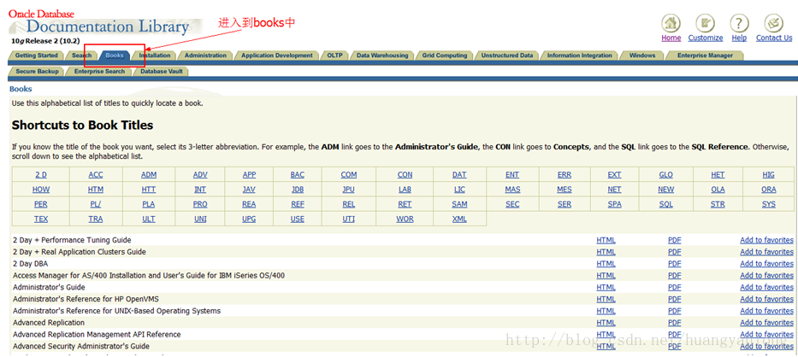798x357 pixels.
Task: Open HTML version of 2 Day DBA
Action: pos(606,263)
